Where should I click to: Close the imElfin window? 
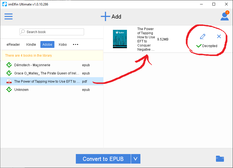tap(226, 4)
